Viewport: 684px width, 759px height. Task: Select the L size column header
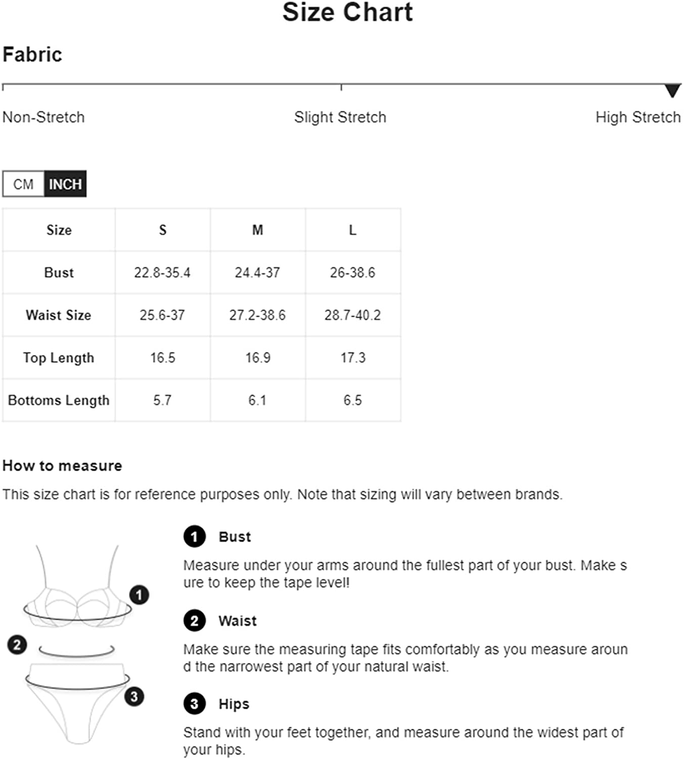[x=353, y=230]
